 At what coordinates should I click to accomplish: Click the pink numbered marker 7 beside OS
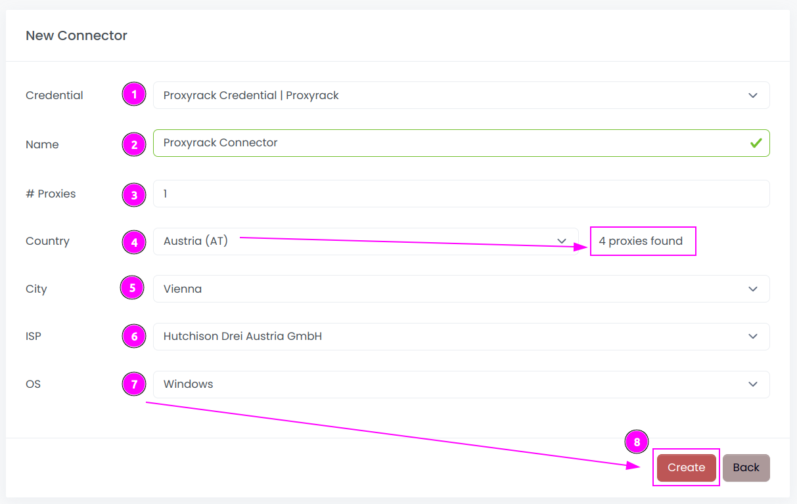pos(134,384)
